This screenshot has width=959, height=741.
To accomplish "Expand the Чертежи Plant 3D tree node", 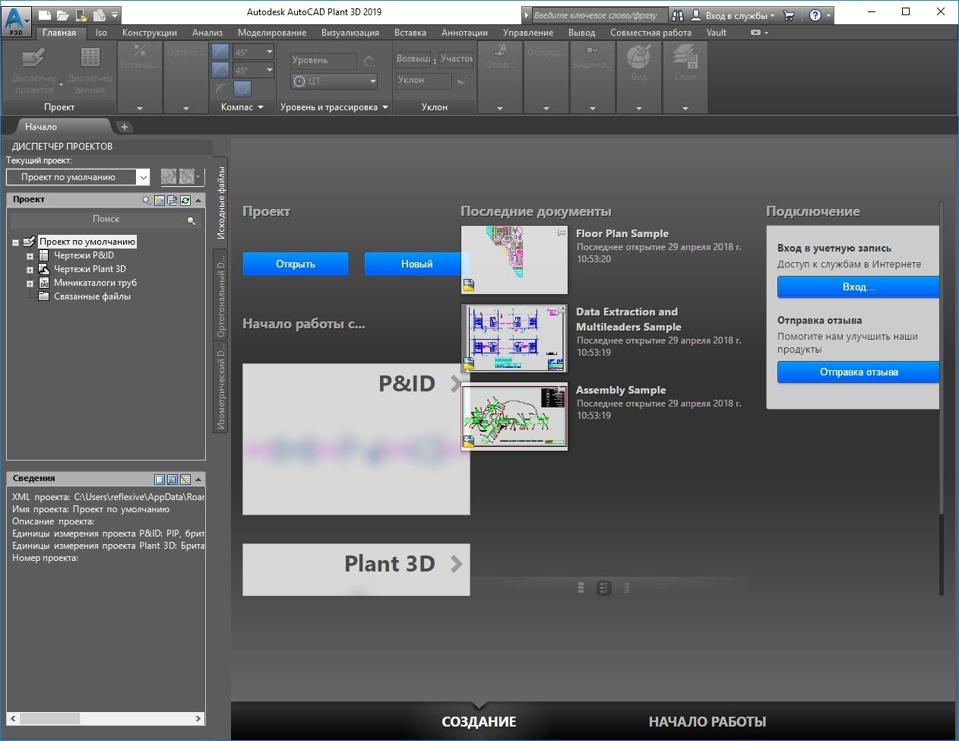I will (x=30, y=271).
